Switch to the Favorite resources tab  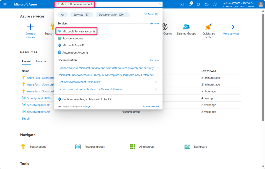(41, 61)
